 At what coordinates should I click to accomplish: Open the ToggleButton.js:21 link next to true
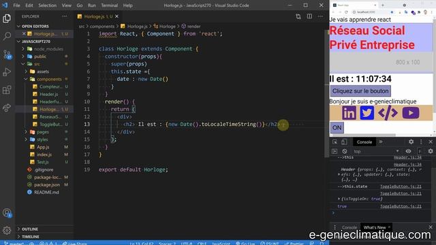coord(401,206)
